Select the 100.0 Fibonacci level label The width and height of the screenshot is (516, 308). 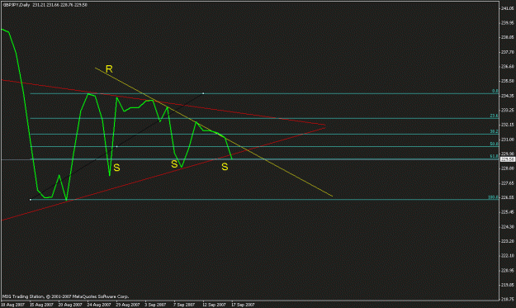(493, 197)
